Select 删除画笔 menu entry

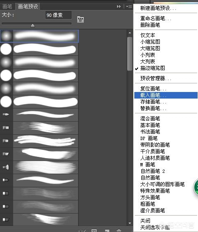150,25
